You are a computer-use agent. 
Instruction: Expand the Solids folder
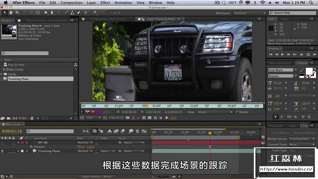pos(2,74)
